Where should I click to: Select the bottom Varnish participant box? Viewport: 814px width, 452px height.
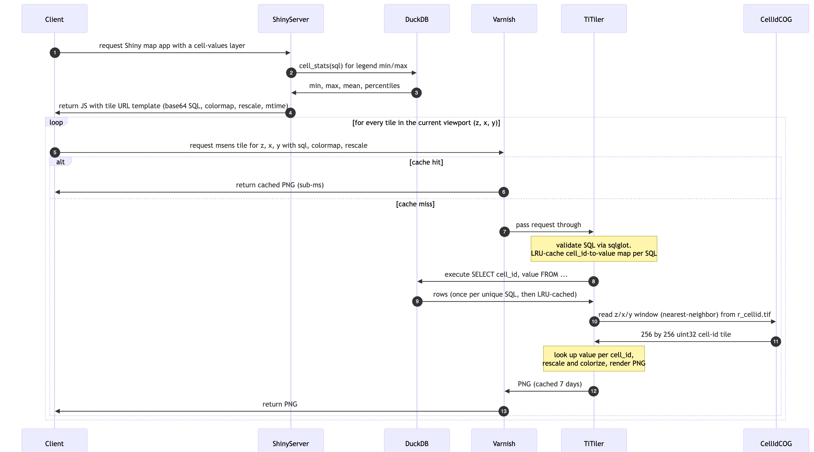tap(504, 440)
